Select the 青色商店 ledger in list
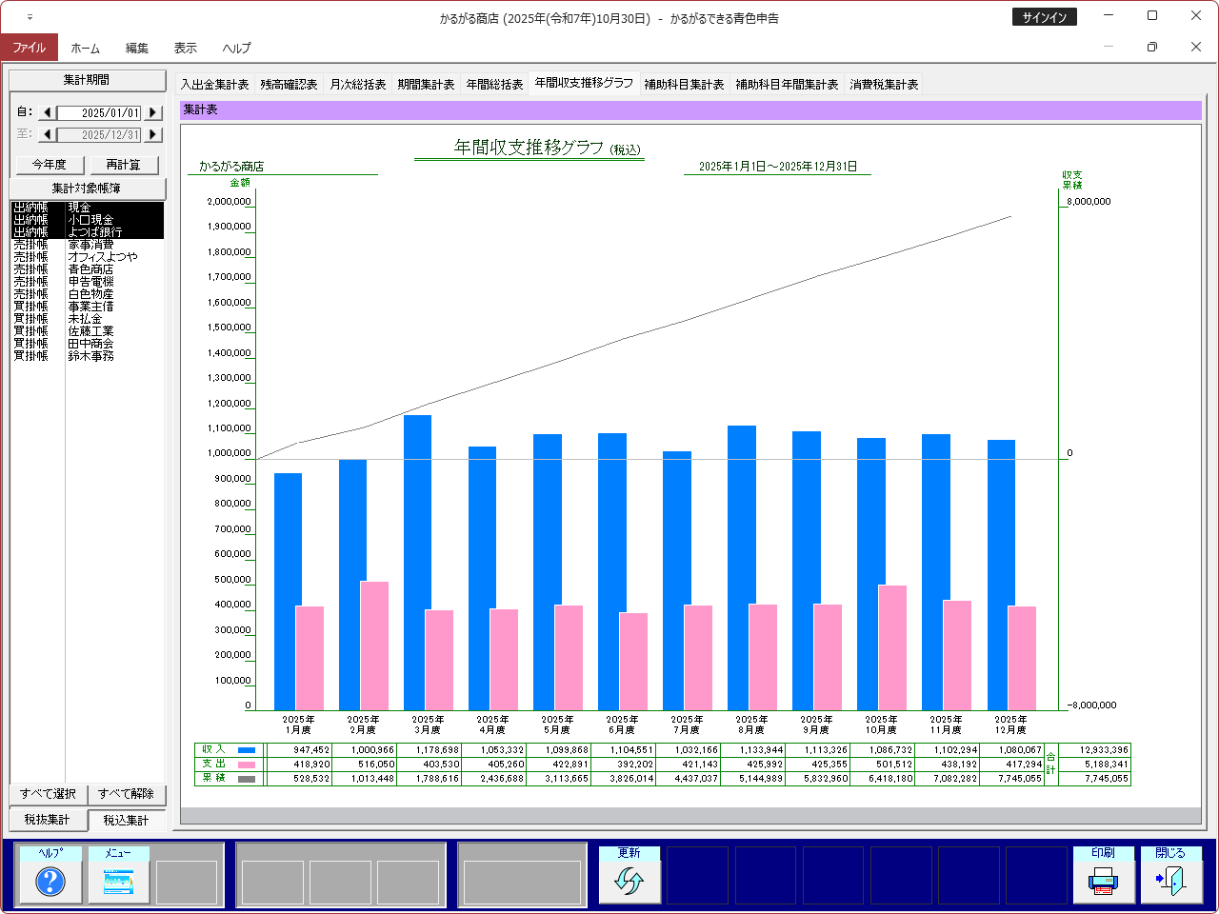This screenshot has height=914, width=1219. click(x=90, y=269)
